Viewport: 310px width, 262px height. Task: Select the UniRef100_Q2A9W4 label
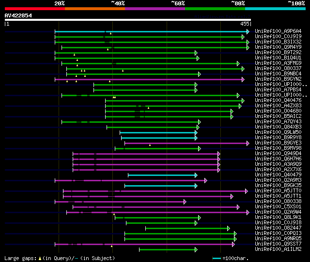tap(278, 212)
